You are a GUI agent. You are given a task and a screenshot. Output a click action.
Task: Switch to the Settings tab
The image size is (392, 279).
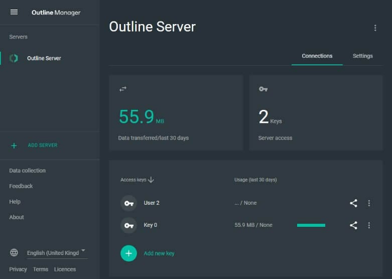[x=363, y=56]
